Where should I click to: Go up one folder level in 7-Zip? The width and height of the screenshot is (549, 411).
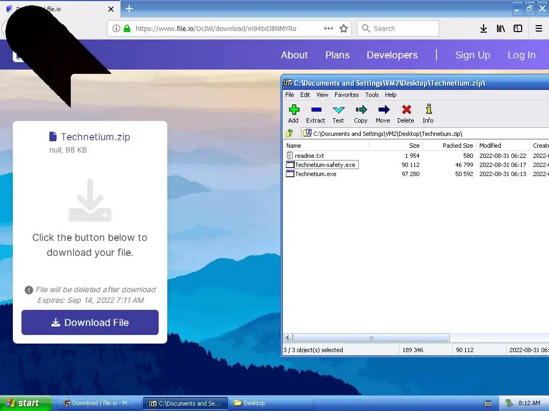point(290,133)
